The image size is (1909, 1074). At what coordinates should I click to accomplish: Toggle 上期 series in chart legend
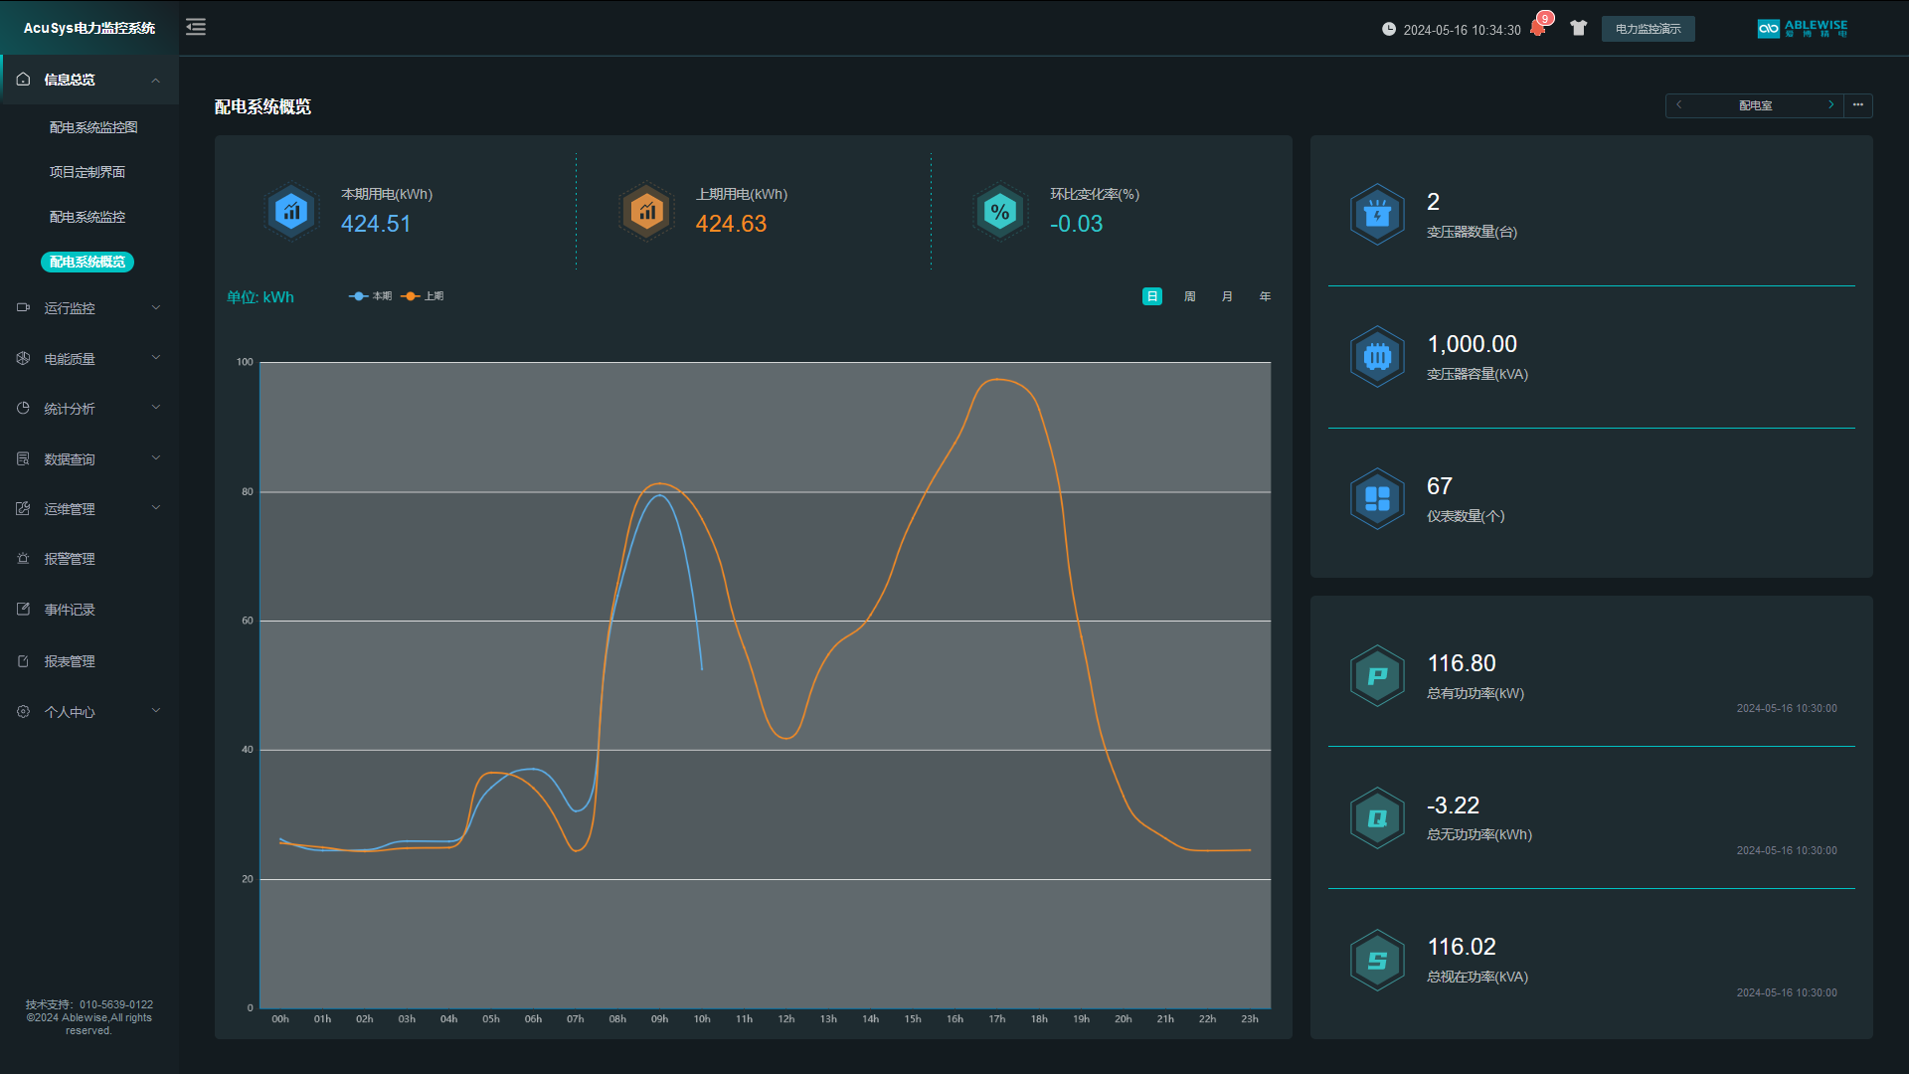tap(424, 296)
